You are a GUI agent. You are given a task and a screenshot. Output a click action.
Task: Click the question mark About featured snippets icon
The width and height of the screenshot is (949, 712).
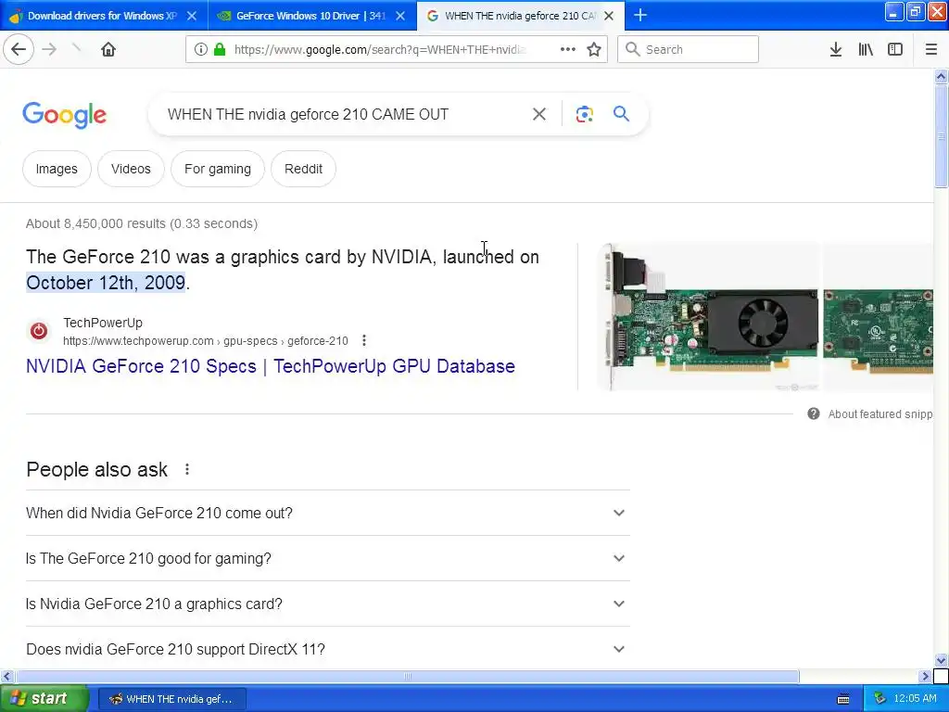click(814, 413)
